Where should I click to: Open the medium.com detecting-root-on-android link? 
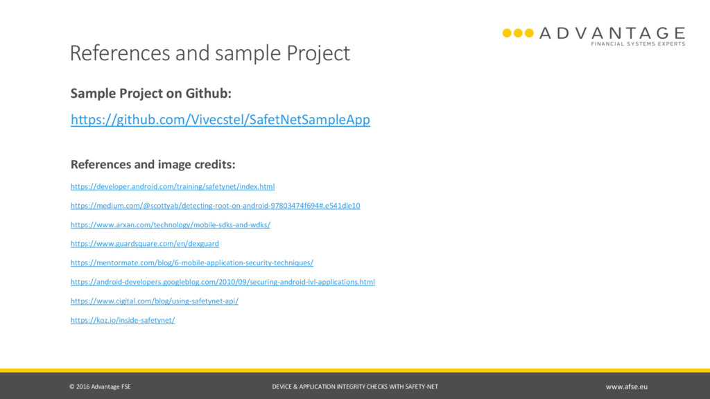tap(215, 205)
